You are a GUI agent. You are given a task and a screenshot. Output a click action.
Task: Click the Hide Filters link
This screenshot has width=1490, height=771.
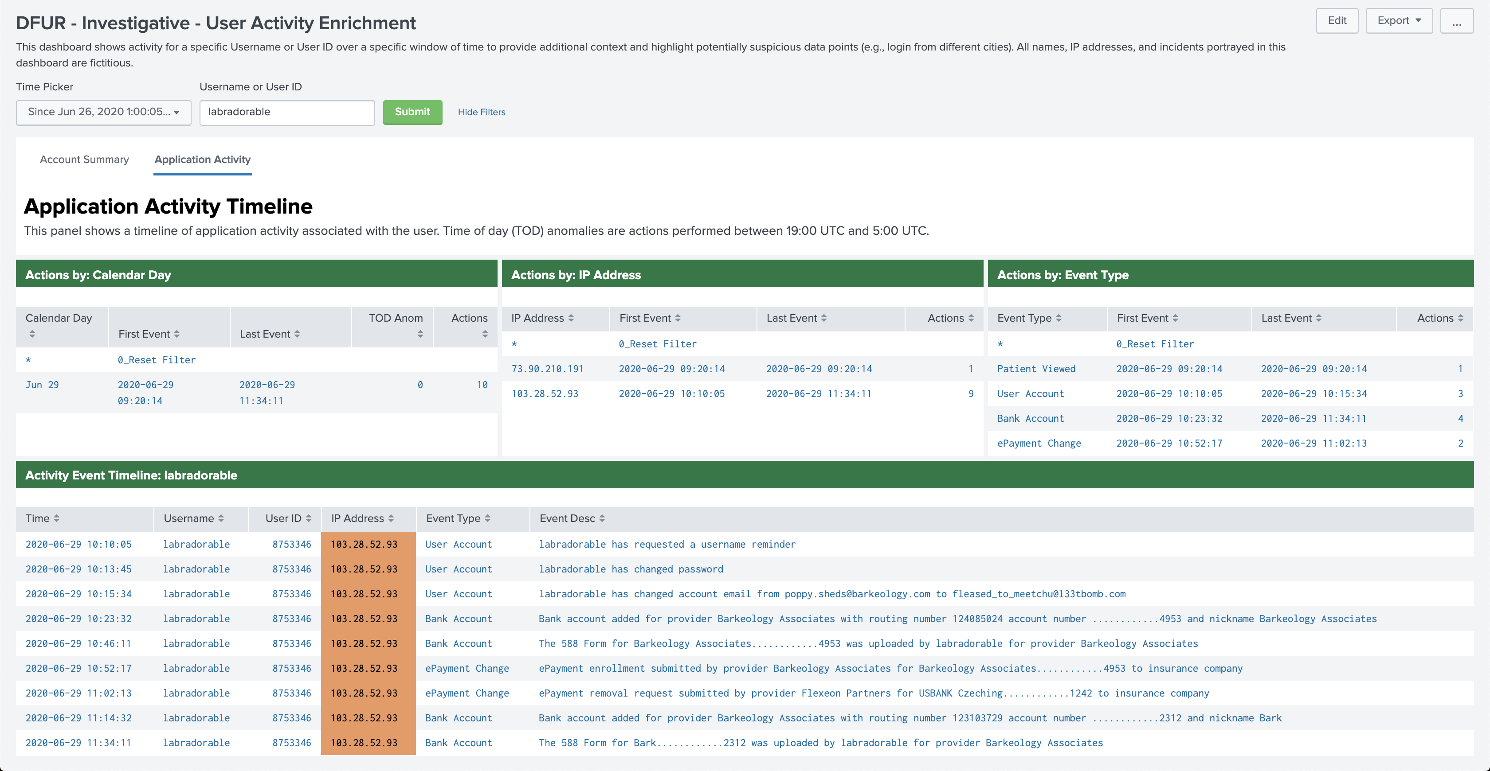point(481,112)
